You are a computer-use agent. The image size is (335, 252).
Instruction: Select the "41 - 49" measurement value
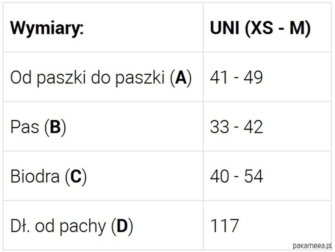[236, 77]
